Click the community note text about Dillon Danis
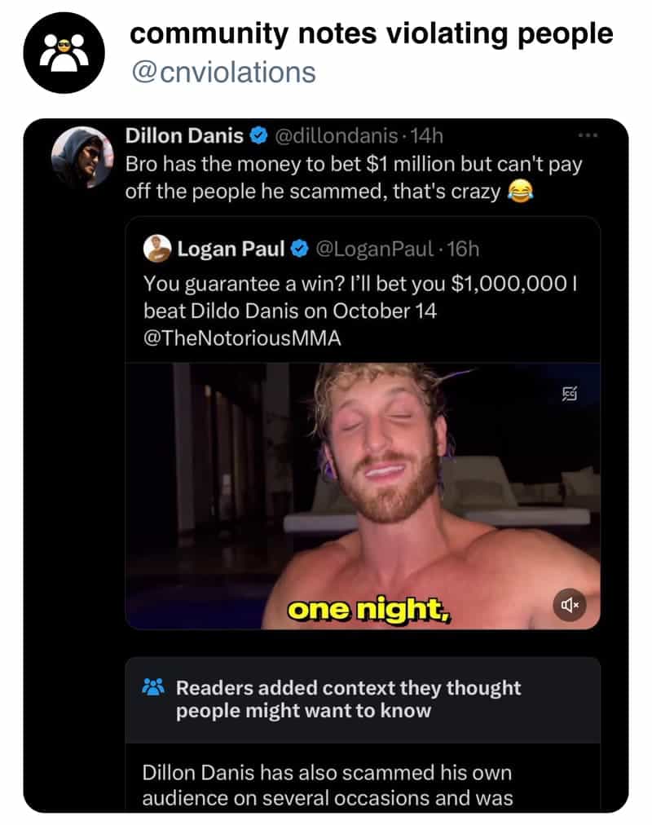This screenshot has width=652, height=825. coord(327,785)
